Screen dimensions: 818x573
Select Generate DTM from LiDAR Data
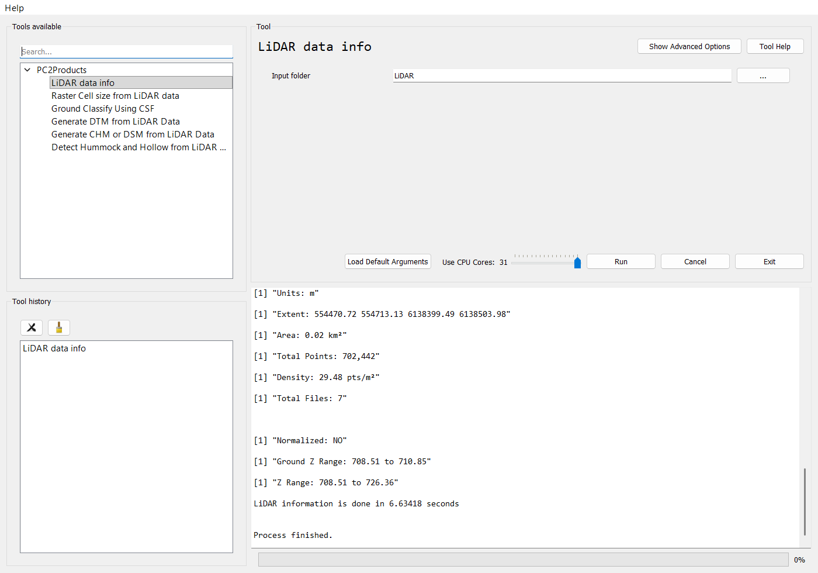click(116, 121)
